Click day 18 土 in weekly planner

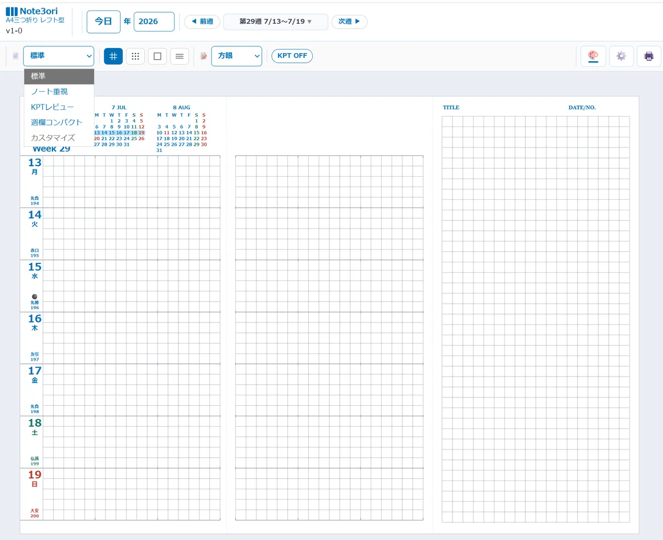click(x=35, y=426)
